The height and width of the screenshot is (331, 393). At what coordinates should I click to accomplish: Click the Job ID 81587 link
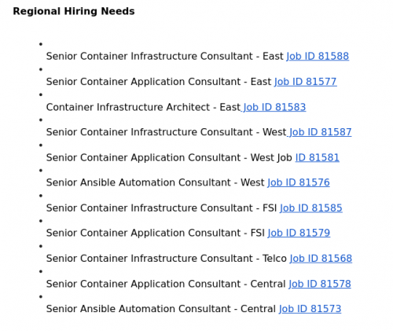click(319, 132)
